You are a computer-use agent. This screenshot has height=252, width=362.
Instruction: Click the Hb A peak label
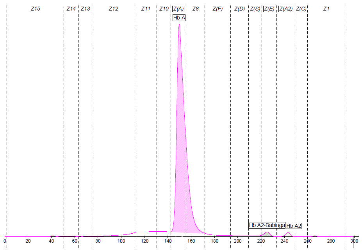[x=179, y=18]
